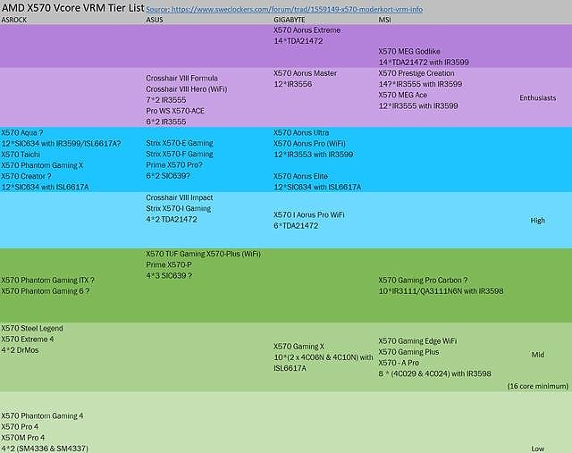Viewport: 572px width, 453px height.
Task: Click the 'Mid' tier label
Action: click(538, 355)
